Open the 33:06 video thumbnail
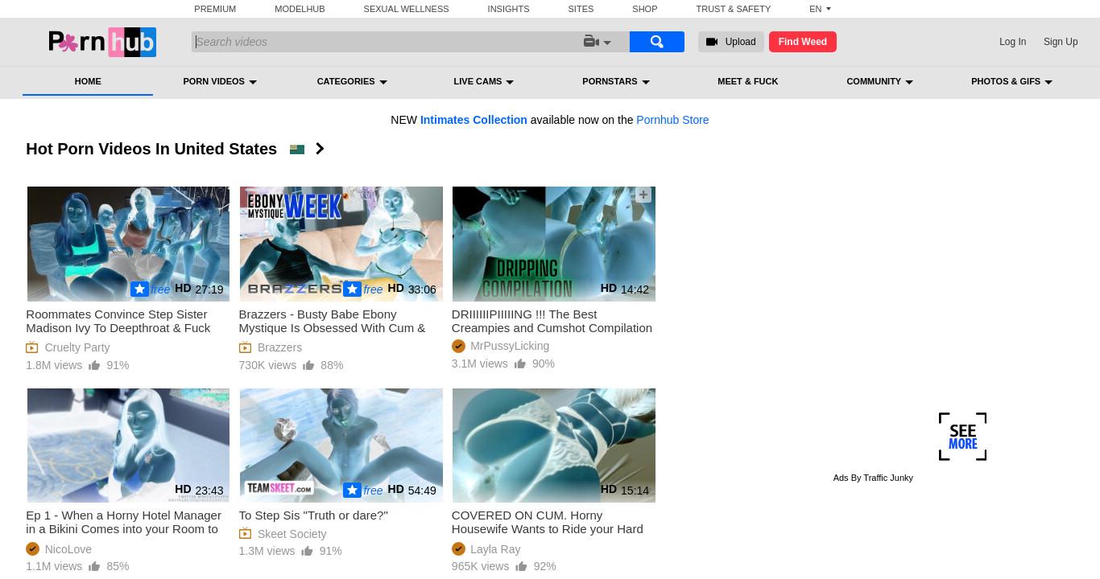Viewport: 1100px width, 579px height. click(x=341, y=244)
